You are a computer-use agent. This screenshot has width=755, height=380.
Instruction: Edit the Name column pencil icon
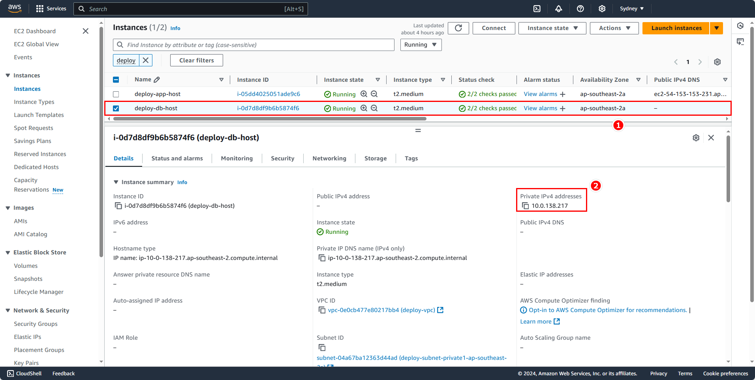coord(157,80)
